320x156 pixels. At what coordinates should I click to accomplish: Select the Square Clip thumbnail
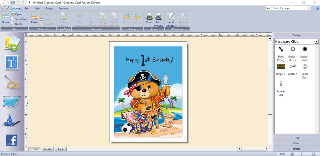(281, 84)
